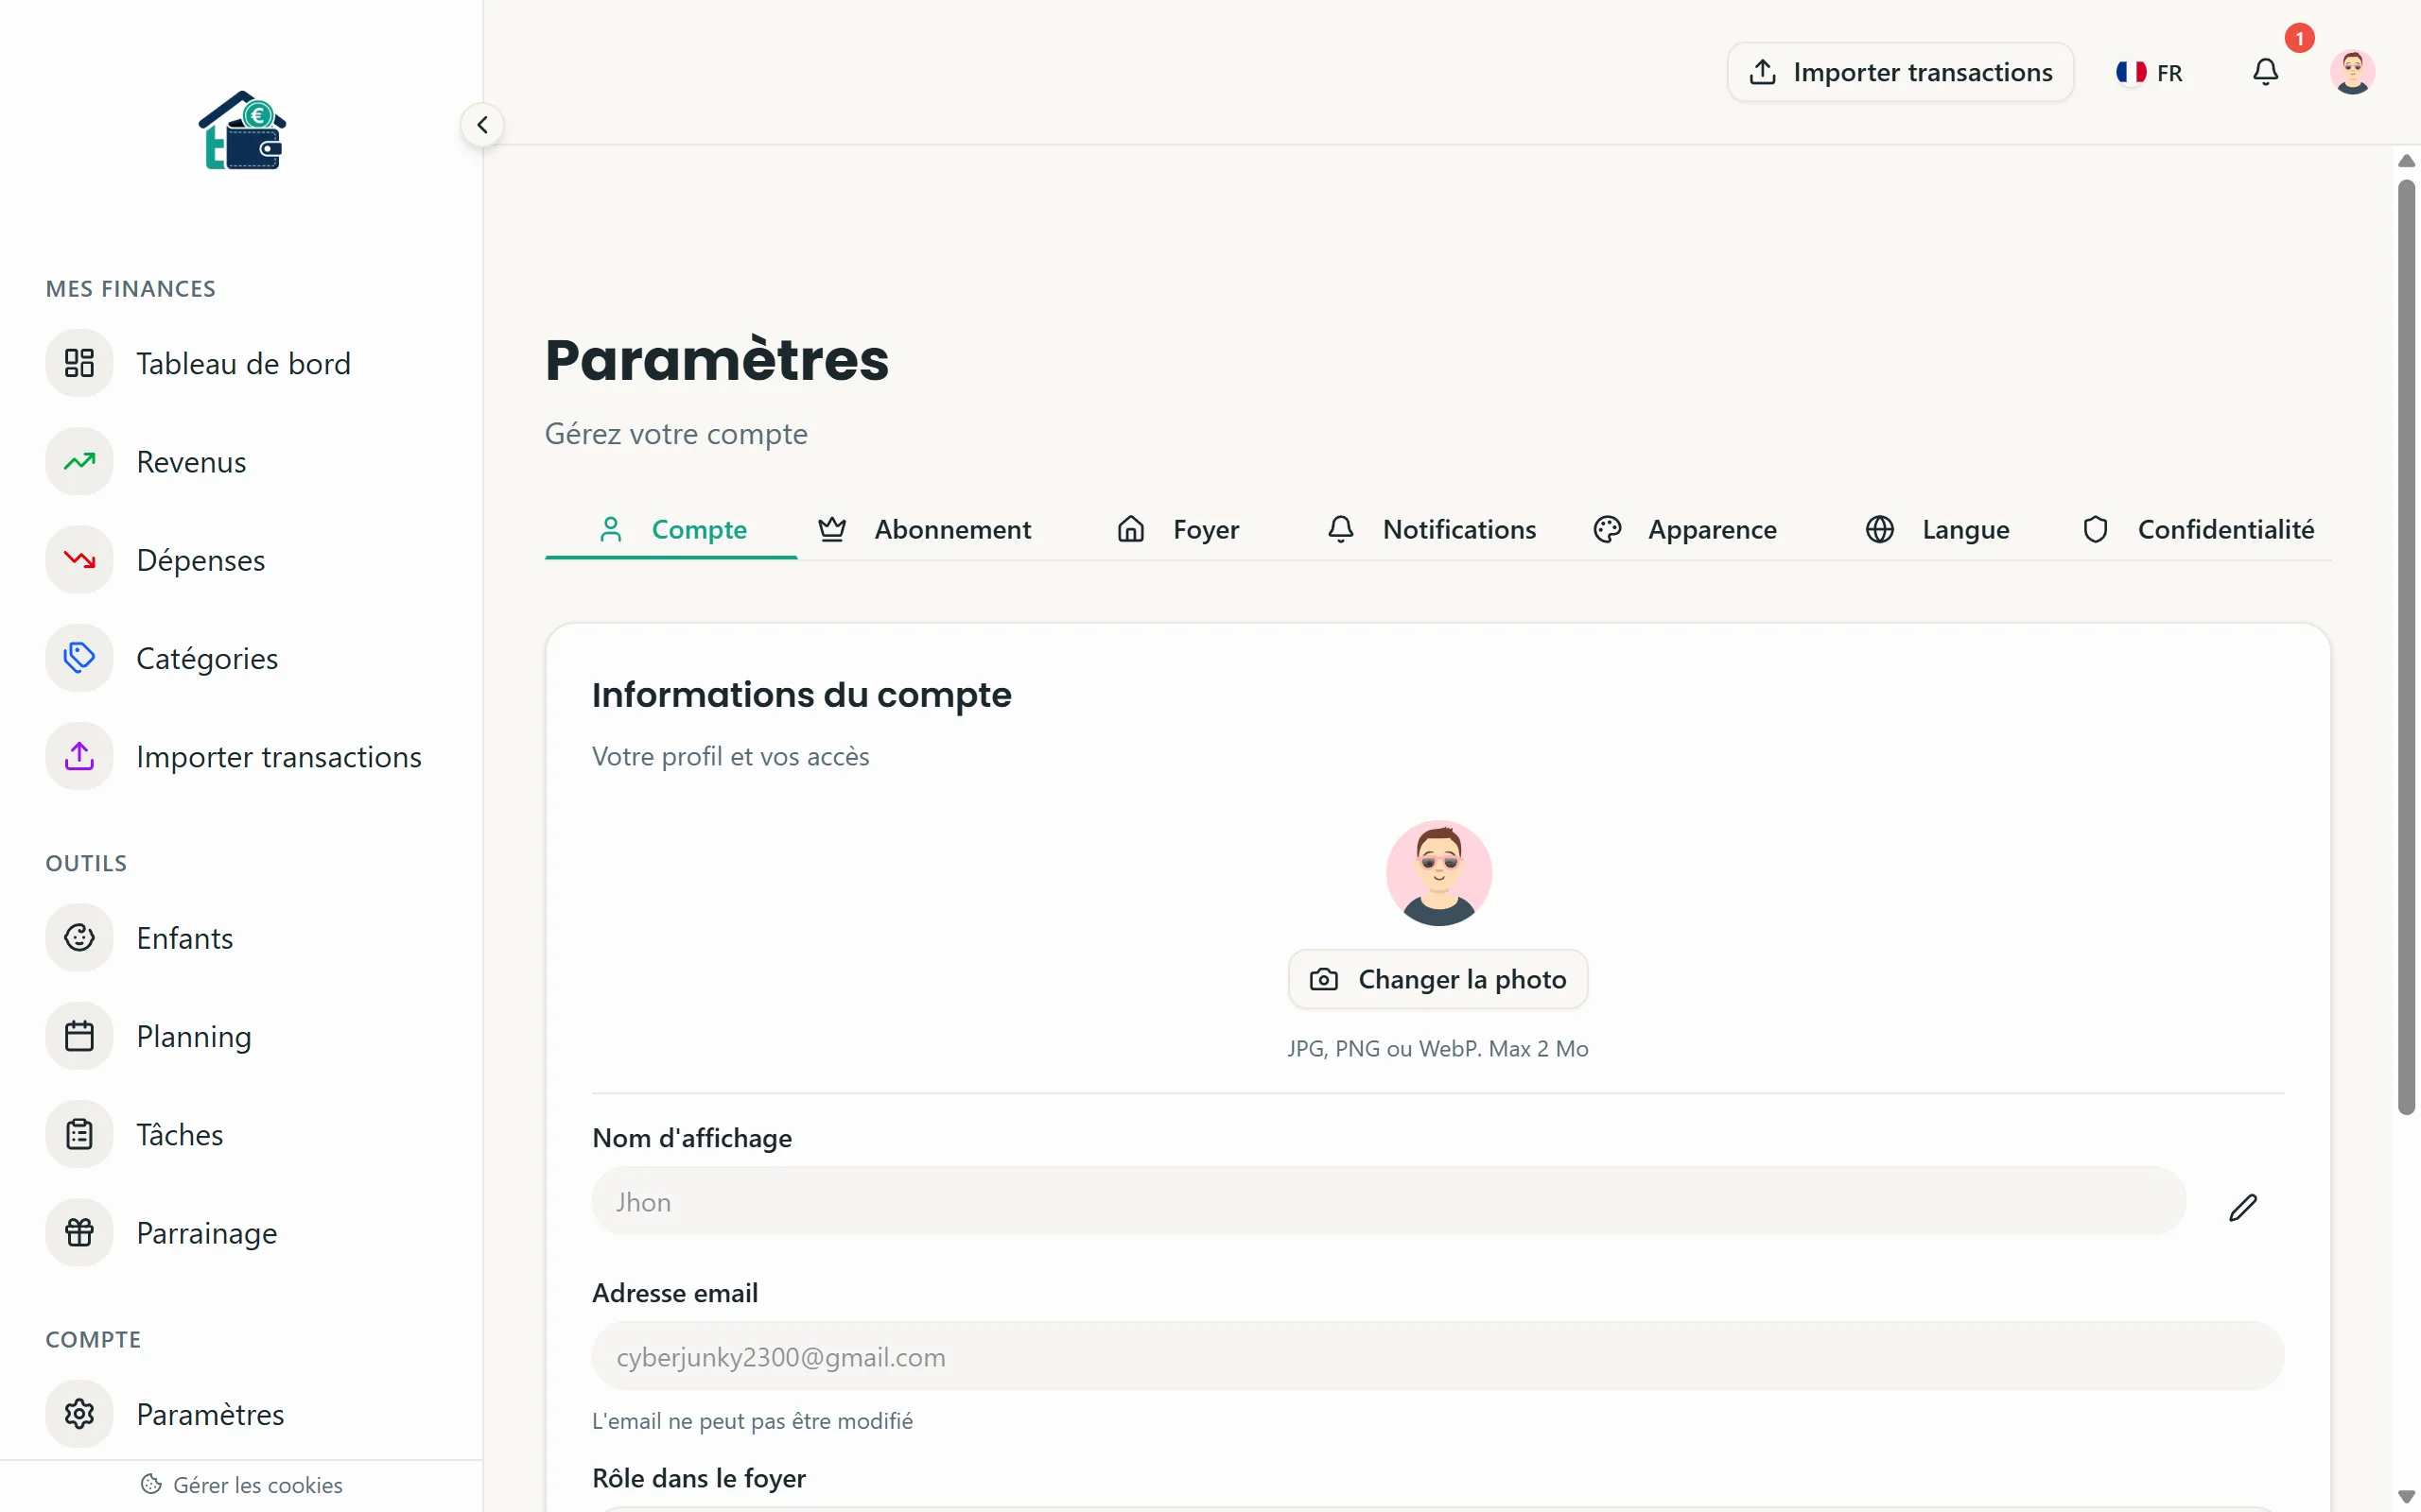Click the red notification badge

[2300, 38]
